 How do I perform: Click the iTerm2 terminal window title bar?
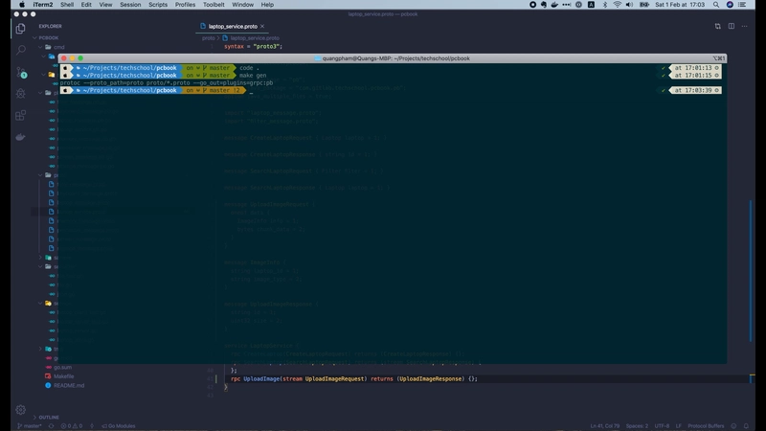pos(393,58)
